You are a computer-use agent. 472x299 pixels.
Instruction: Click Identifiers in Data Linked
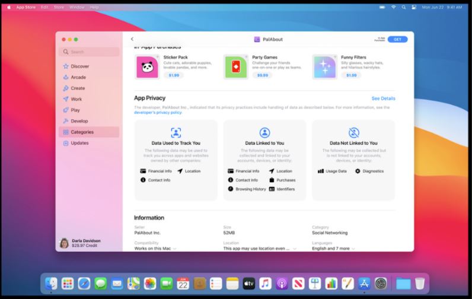coord(282,189)
